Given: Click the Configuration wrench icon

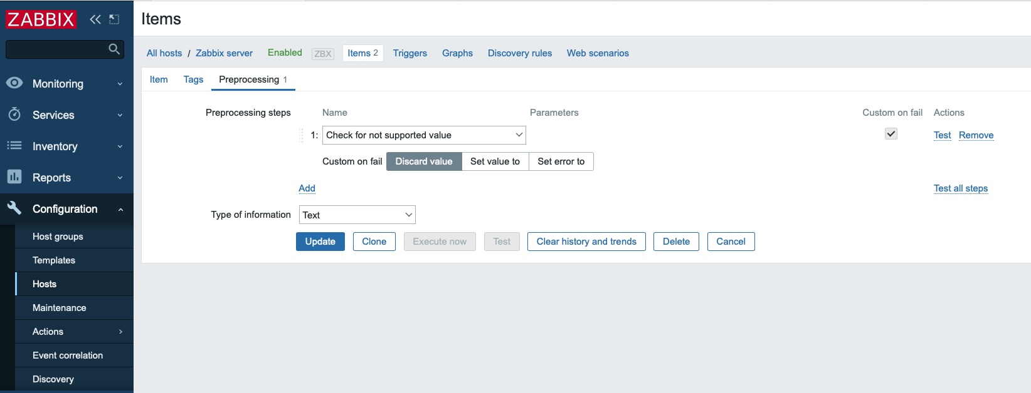Looking at the screenshot, I should click(14, 208).
